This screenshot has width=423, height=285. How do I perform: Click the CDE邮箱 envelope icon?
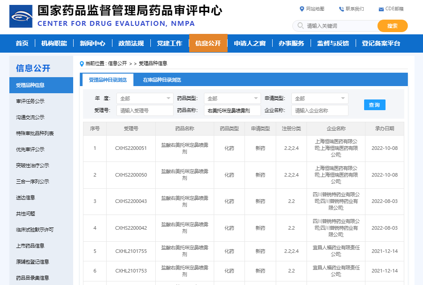[381, 9]
